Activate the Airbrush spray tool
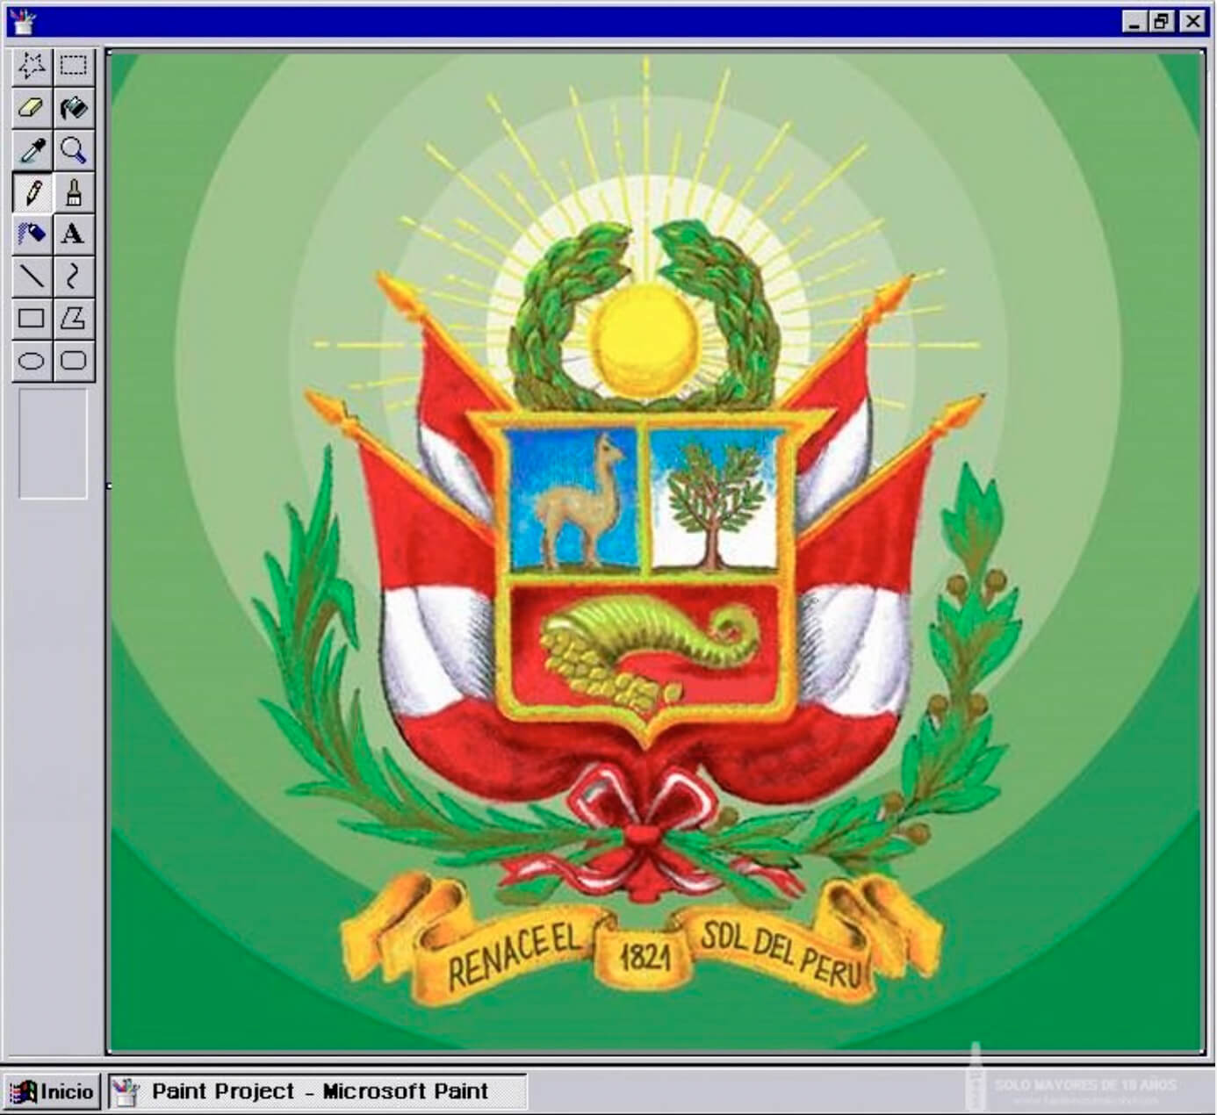1217x1115 pixels. [x=32, y=234]
